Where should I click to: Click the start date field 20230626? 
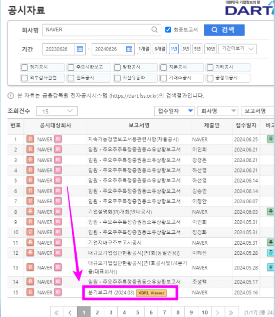tap(59, 49)
